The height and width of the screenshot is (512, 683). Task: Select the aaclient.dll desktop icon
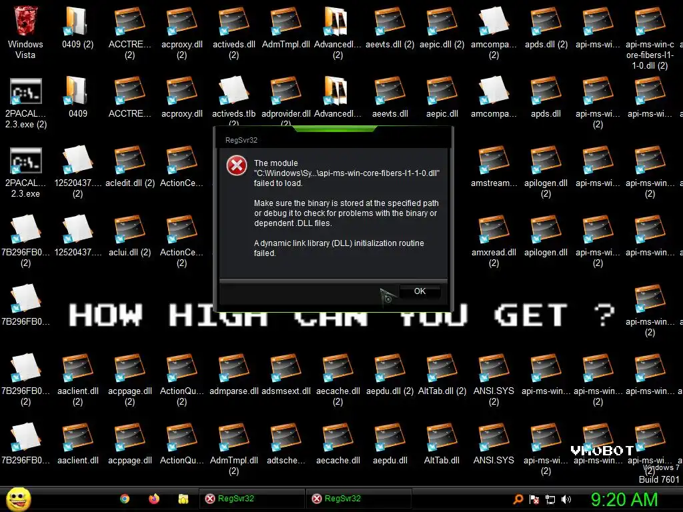77,443
